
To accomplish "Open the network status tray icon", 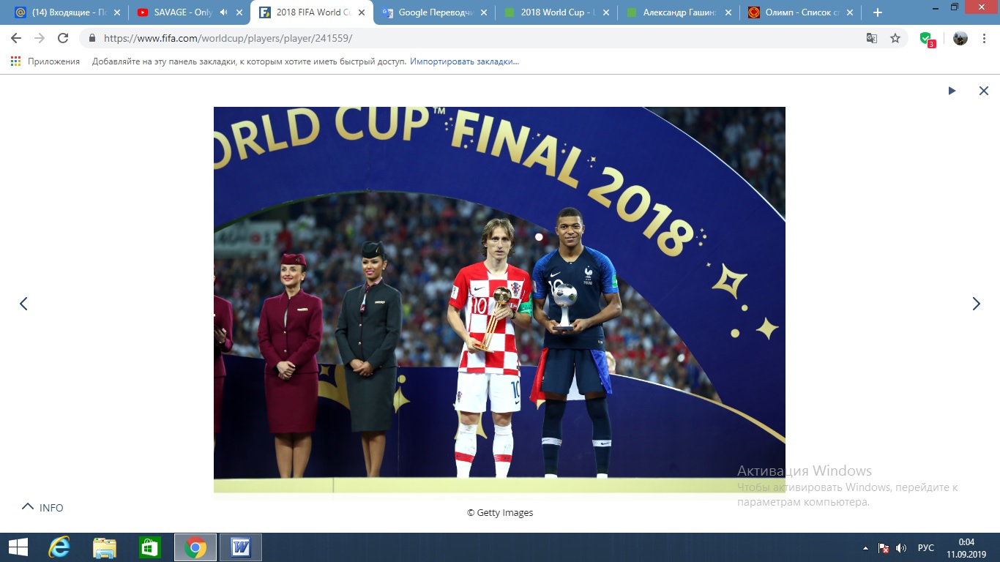I will coord(883,547).
